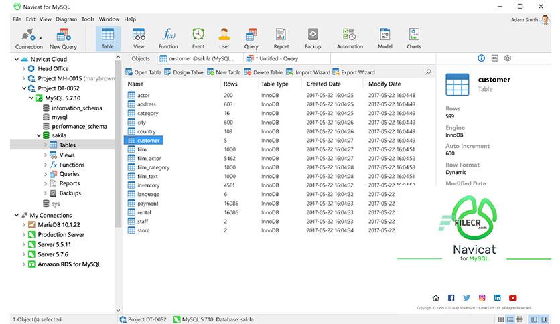Open the Automation toolbar icon

350,39
